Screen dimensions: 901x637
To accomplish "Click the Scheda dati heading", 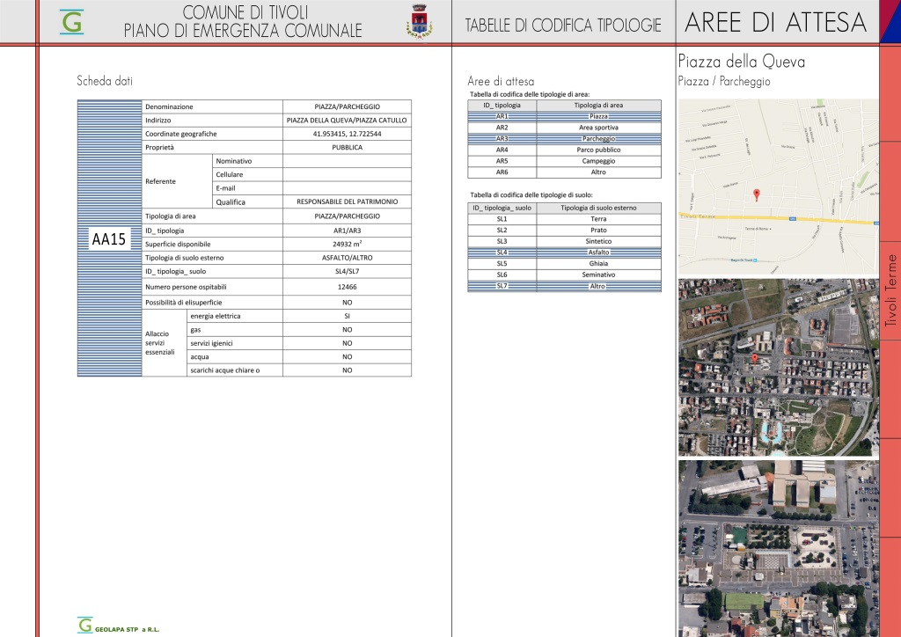I will click(x=105, y=81).
